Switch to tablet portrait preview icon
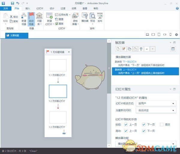This screenshot has height=154, width=180. coord(159,35)
